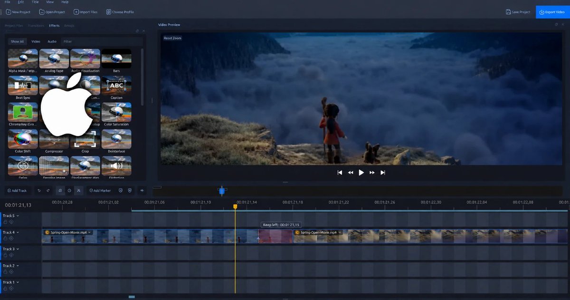
Task: Click Import Files in the toolbar
Action: (86, 12)
